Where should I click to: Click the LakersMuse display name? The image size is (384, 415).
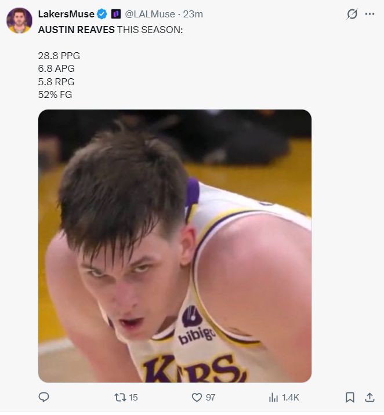click(66, 14)
